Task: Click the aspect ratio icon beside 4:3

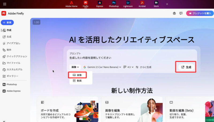Action: tap(125, 67)
